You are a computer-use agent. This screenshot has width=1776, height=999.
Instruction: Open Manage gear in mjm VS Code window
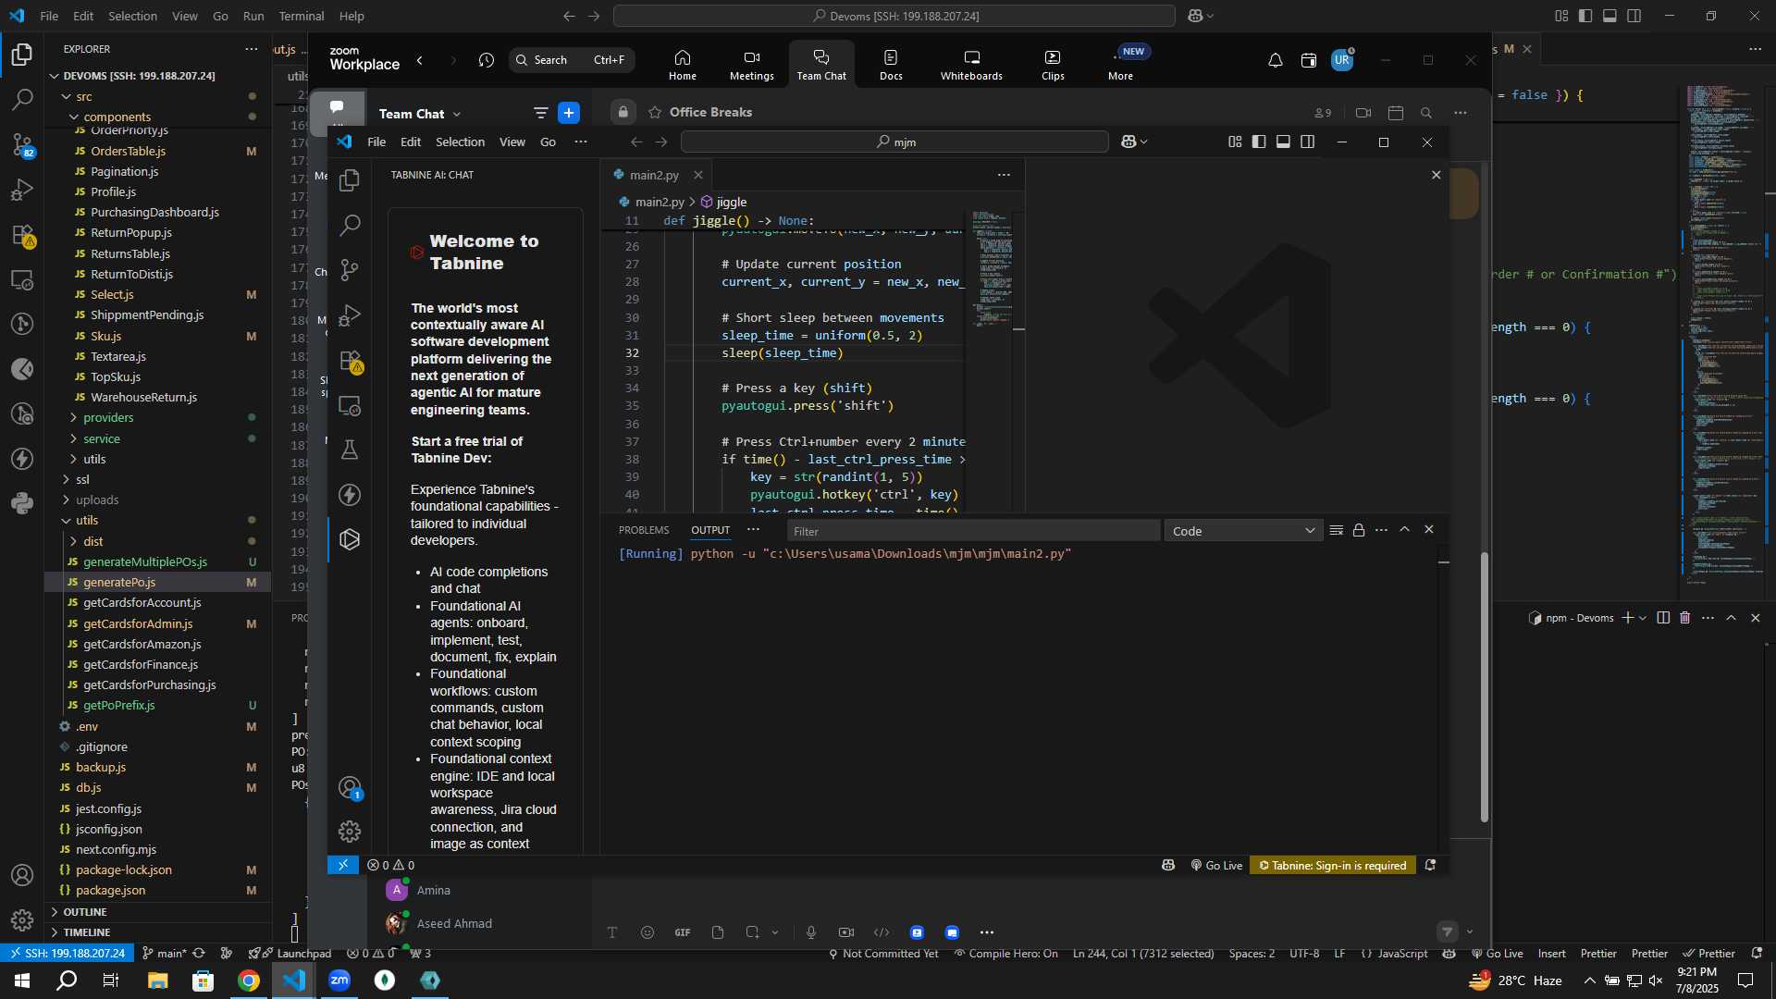pos(350,832)
